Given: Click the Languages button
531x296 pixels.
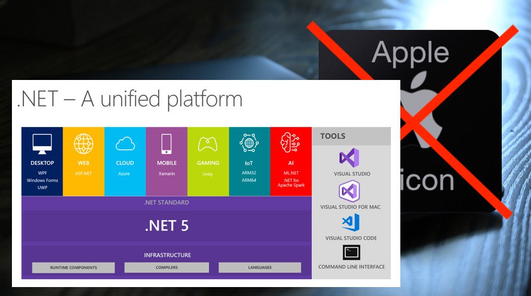Looking at the screenshot, I should (260, 267).
